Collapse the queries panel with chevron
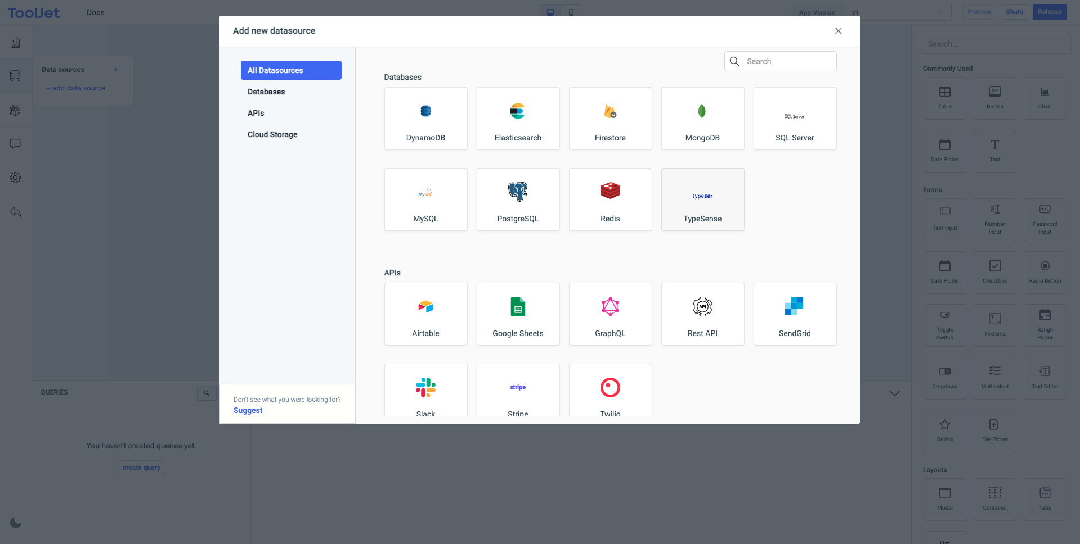This screenshot has height=544, width=1080. coord(894,393)
